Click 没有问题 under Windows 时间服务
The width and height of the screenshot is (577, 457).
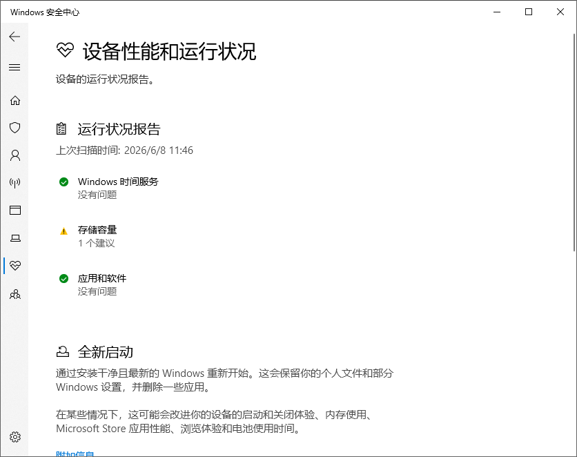pos(97,195)
